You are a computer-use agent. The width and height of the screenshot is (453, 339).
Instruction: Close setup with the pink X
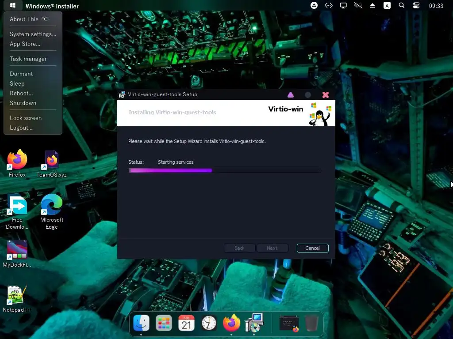(x=326, y=95)
